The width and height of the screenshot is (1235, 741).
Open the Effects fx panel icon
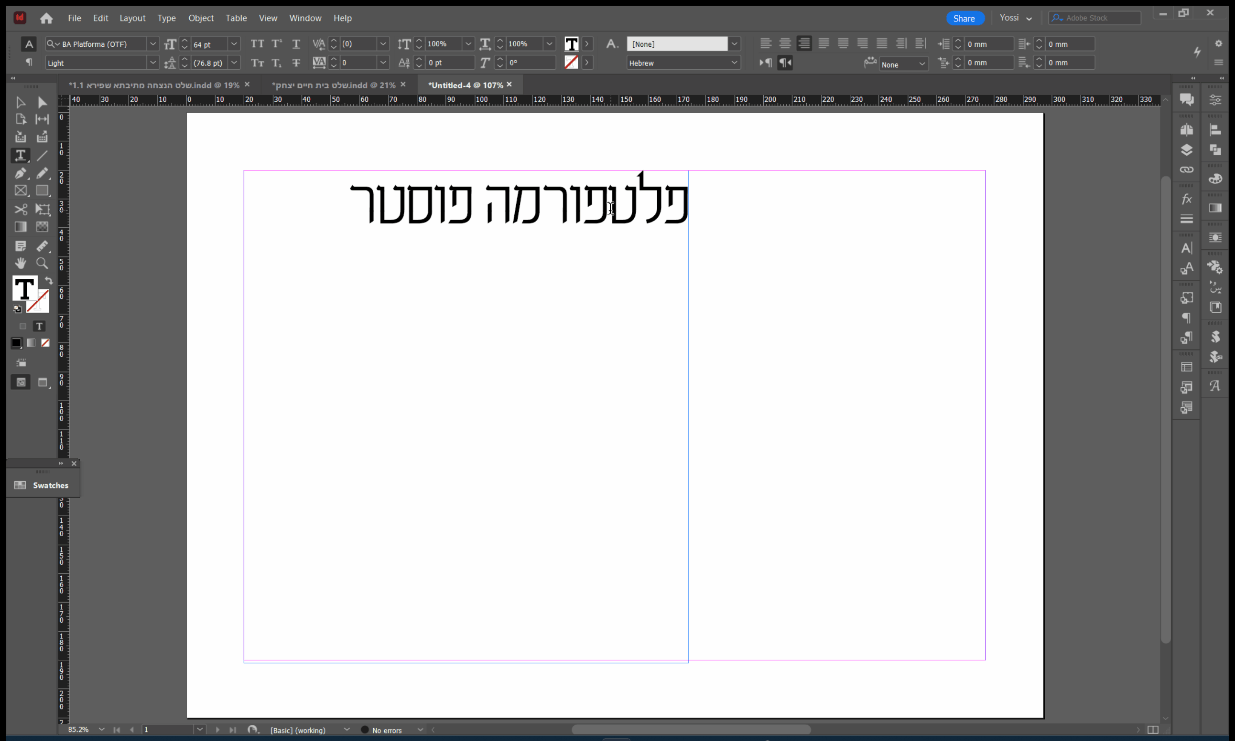tap(1187, 200)
